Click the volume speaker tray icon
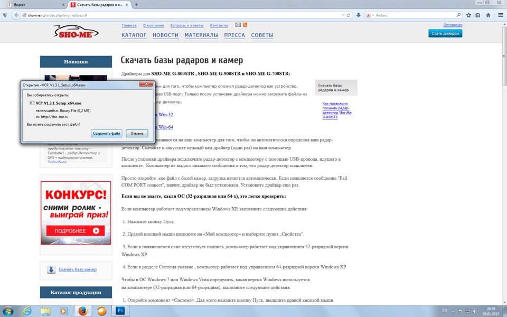Screen dimensions: 507x317 [475, 311]
